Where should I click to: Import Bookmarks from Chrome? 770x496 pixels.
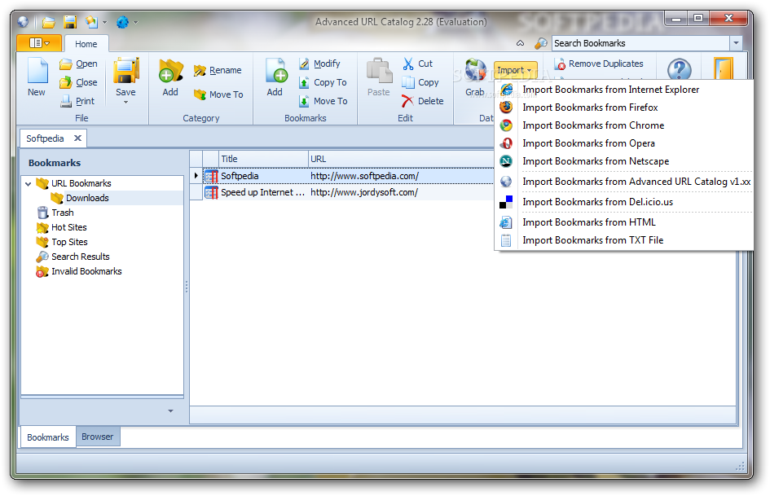coord(624,125)
